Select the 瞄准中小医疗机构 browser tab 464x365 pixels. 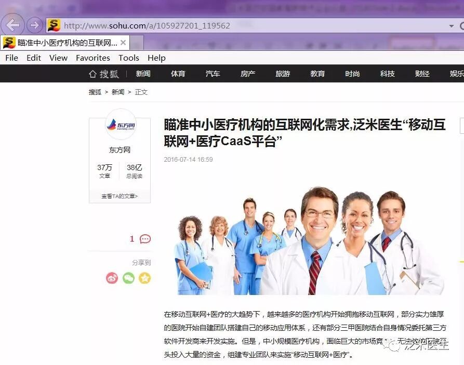[62, 43]
